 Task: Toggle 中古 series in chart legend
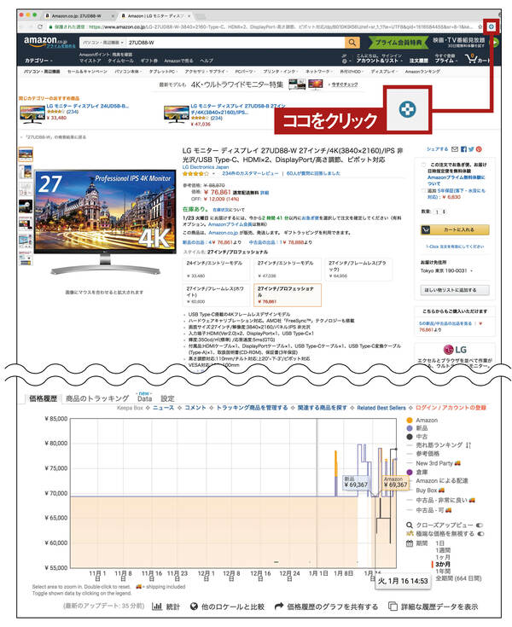coord(417,437)
